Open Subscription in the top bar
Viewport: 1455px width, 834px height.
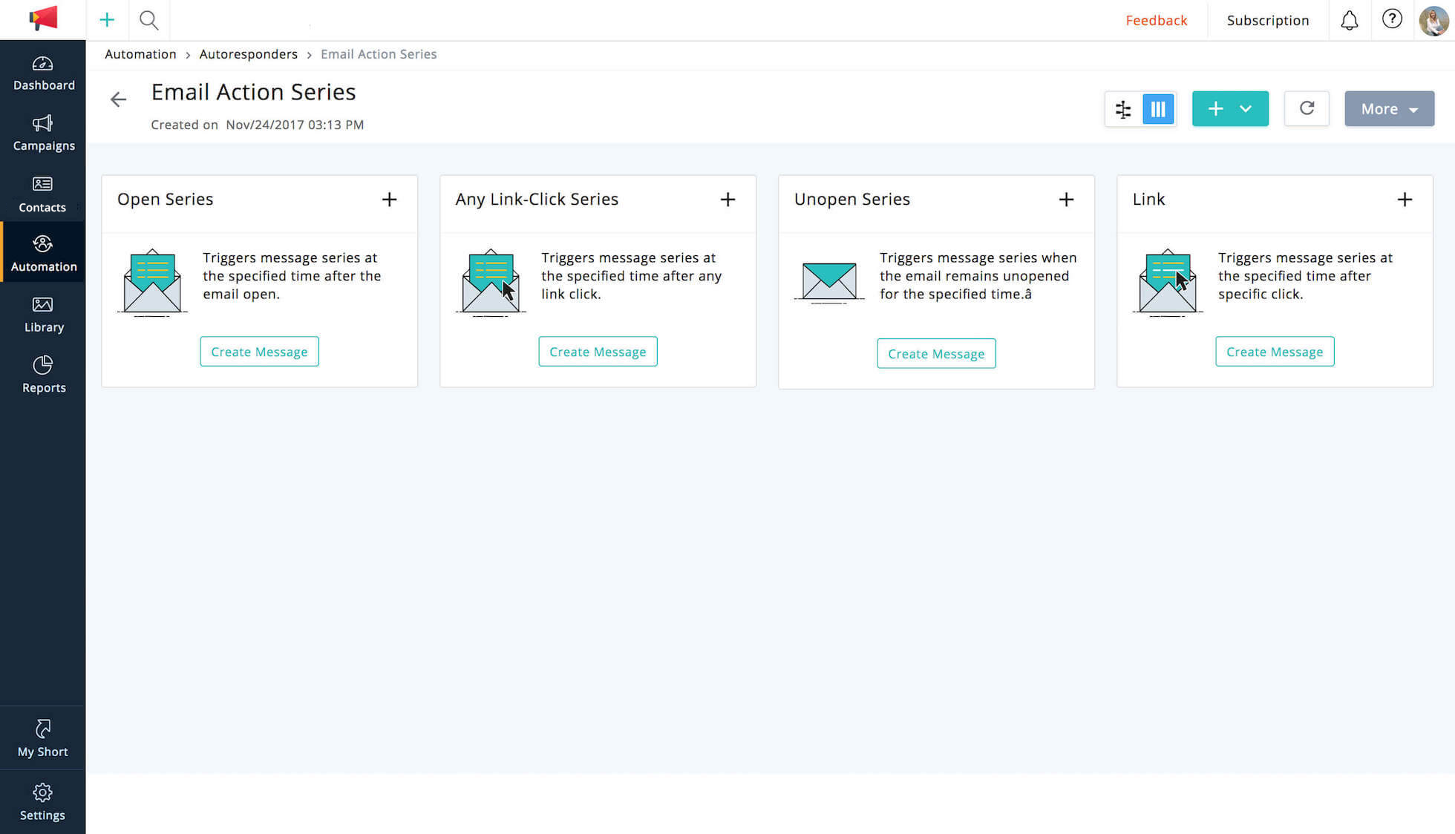pyautogui.click(x=1267, y=20)
